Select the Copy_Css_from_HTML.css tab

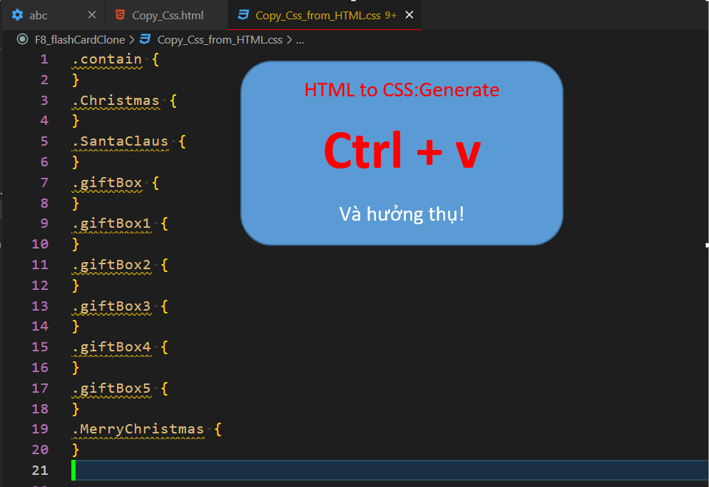[325, 15]
